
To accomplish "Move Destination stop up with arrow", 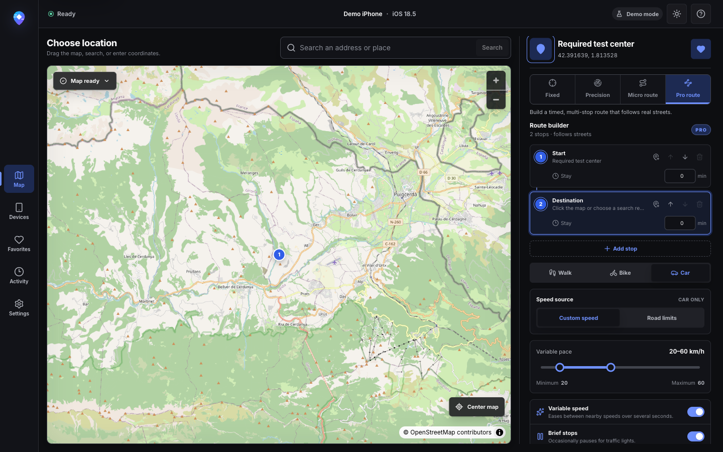I will (670, 204).
